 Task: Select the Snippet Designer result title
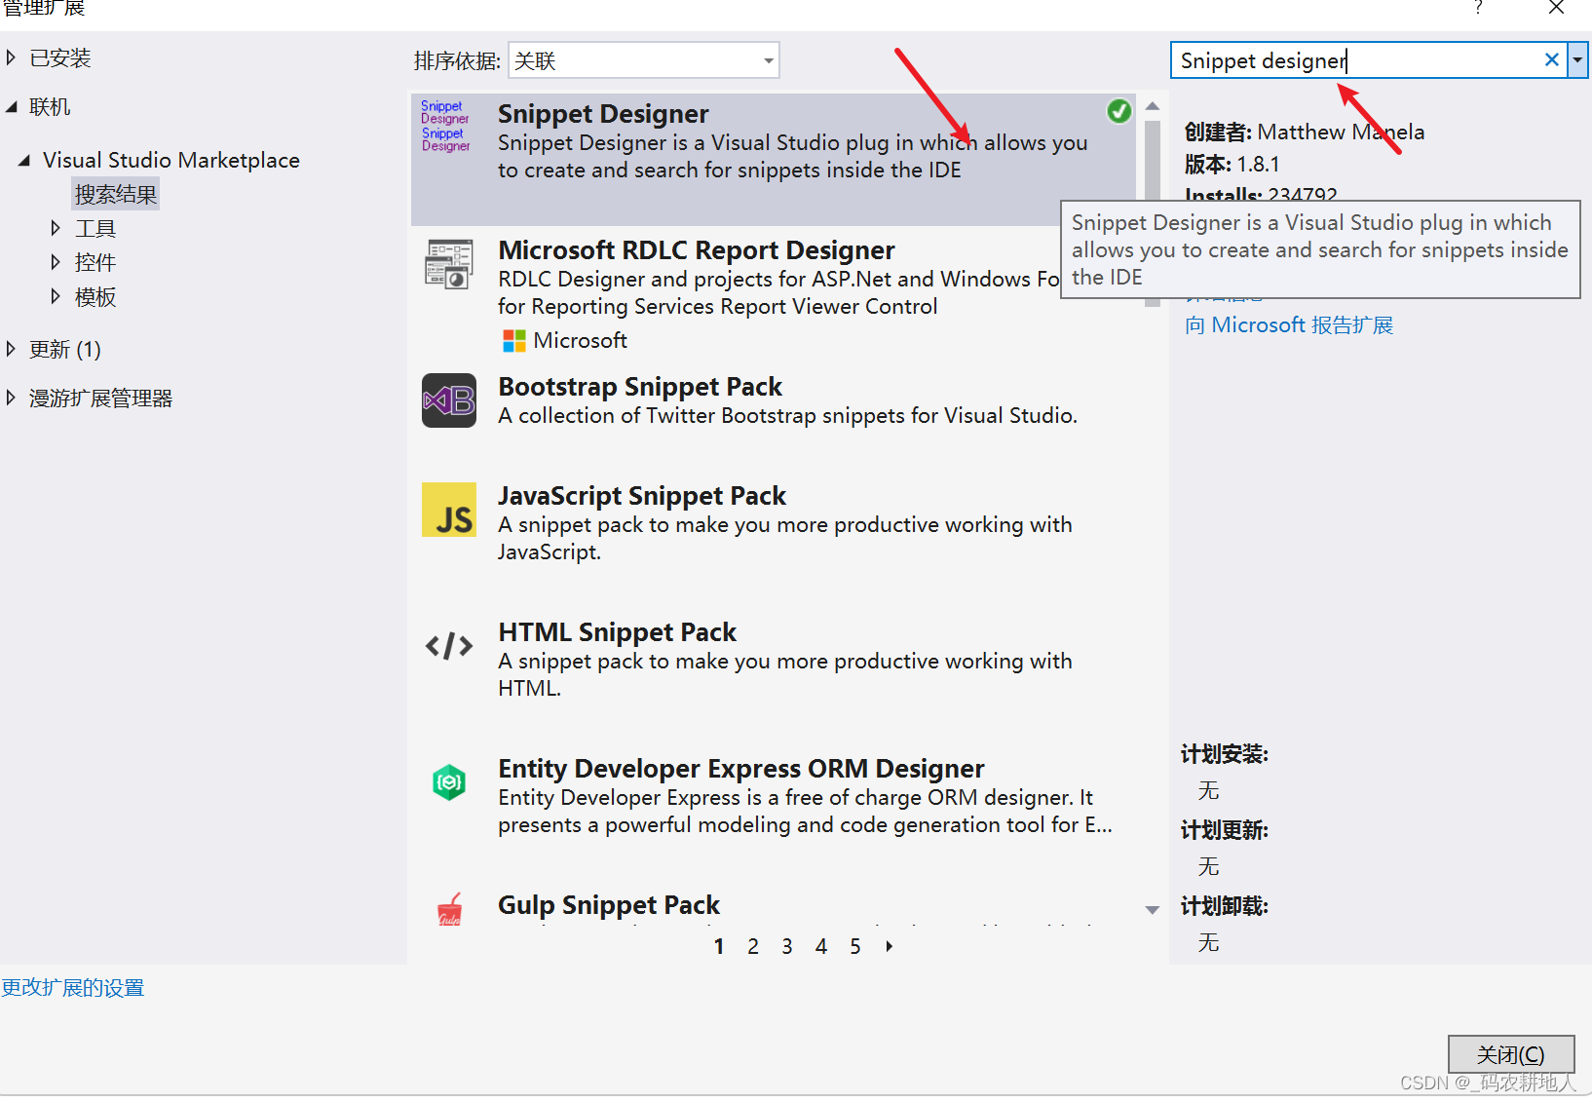point(603,114)
